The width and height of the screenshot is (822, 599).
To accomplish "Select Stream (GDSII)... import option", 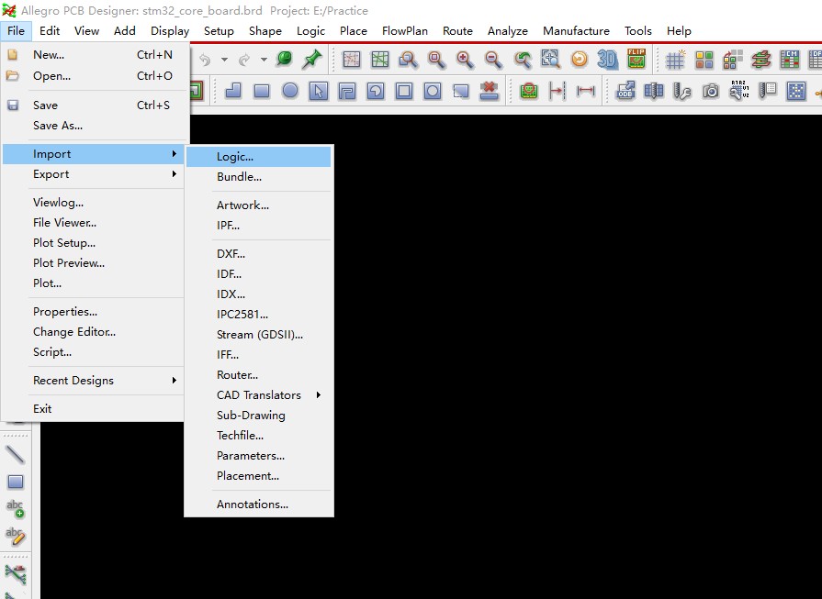I will pyautogui.click(x=259, y=334).
